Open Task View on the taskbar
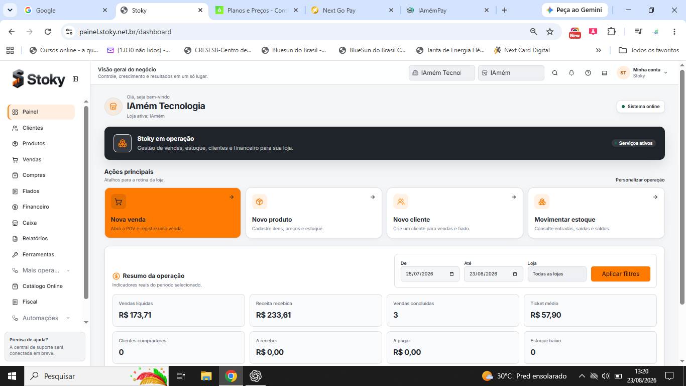The height and width of the screenshot is (386, 686). [x=181, y=376]
